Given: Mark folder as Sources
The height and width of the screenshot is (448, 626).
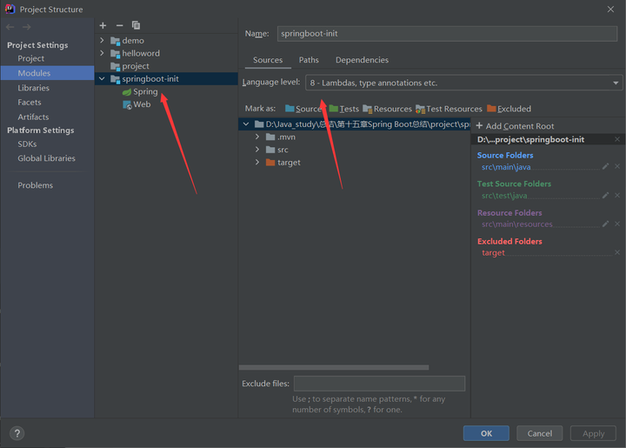Looking at the screenshot, I should (x=303, y=109).
